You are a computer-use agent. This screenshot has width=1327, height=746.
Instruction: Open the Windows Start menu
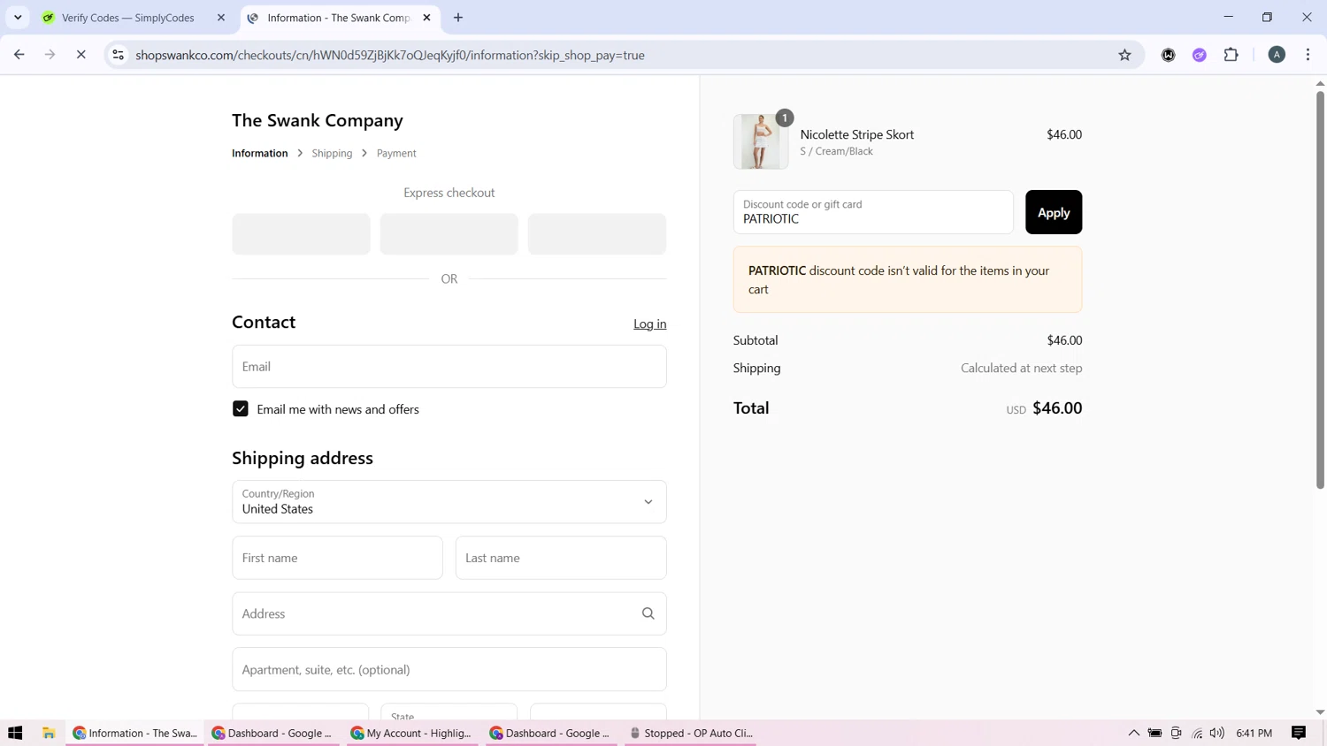(x=15, y=733)
